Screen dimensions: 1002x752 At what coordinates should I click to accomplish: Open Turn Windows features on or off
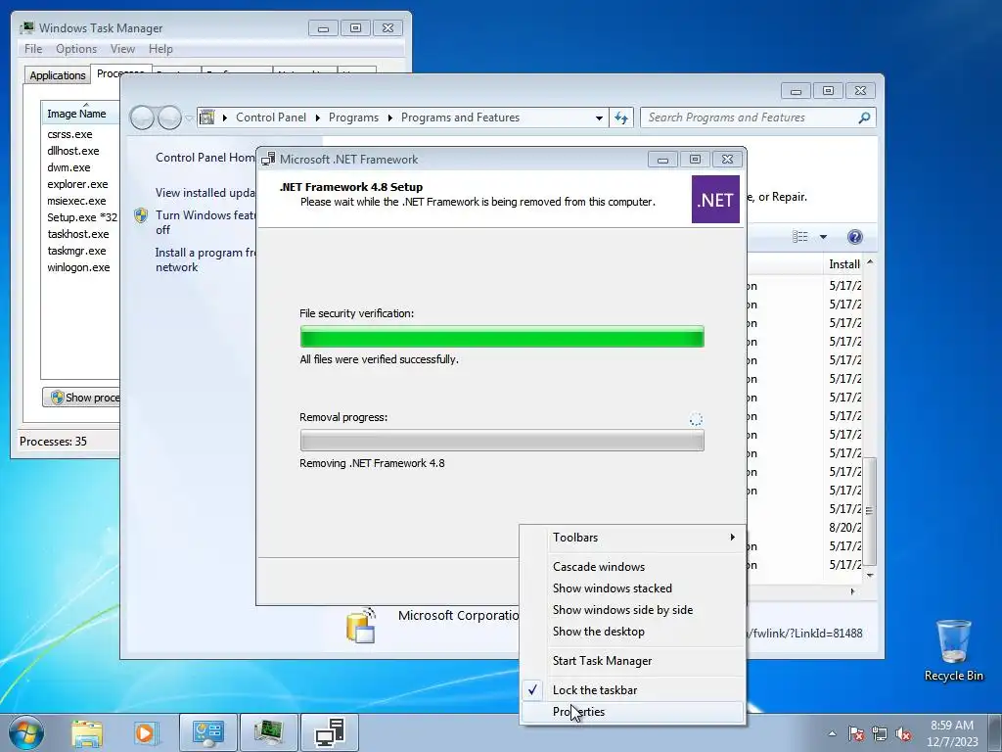[205, 222]
